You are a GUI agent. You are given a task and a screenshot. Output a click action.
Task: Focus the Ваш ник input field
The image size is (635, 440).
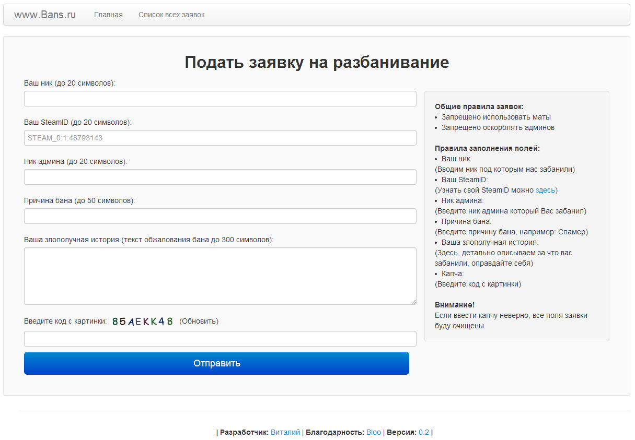coord(220,99)
